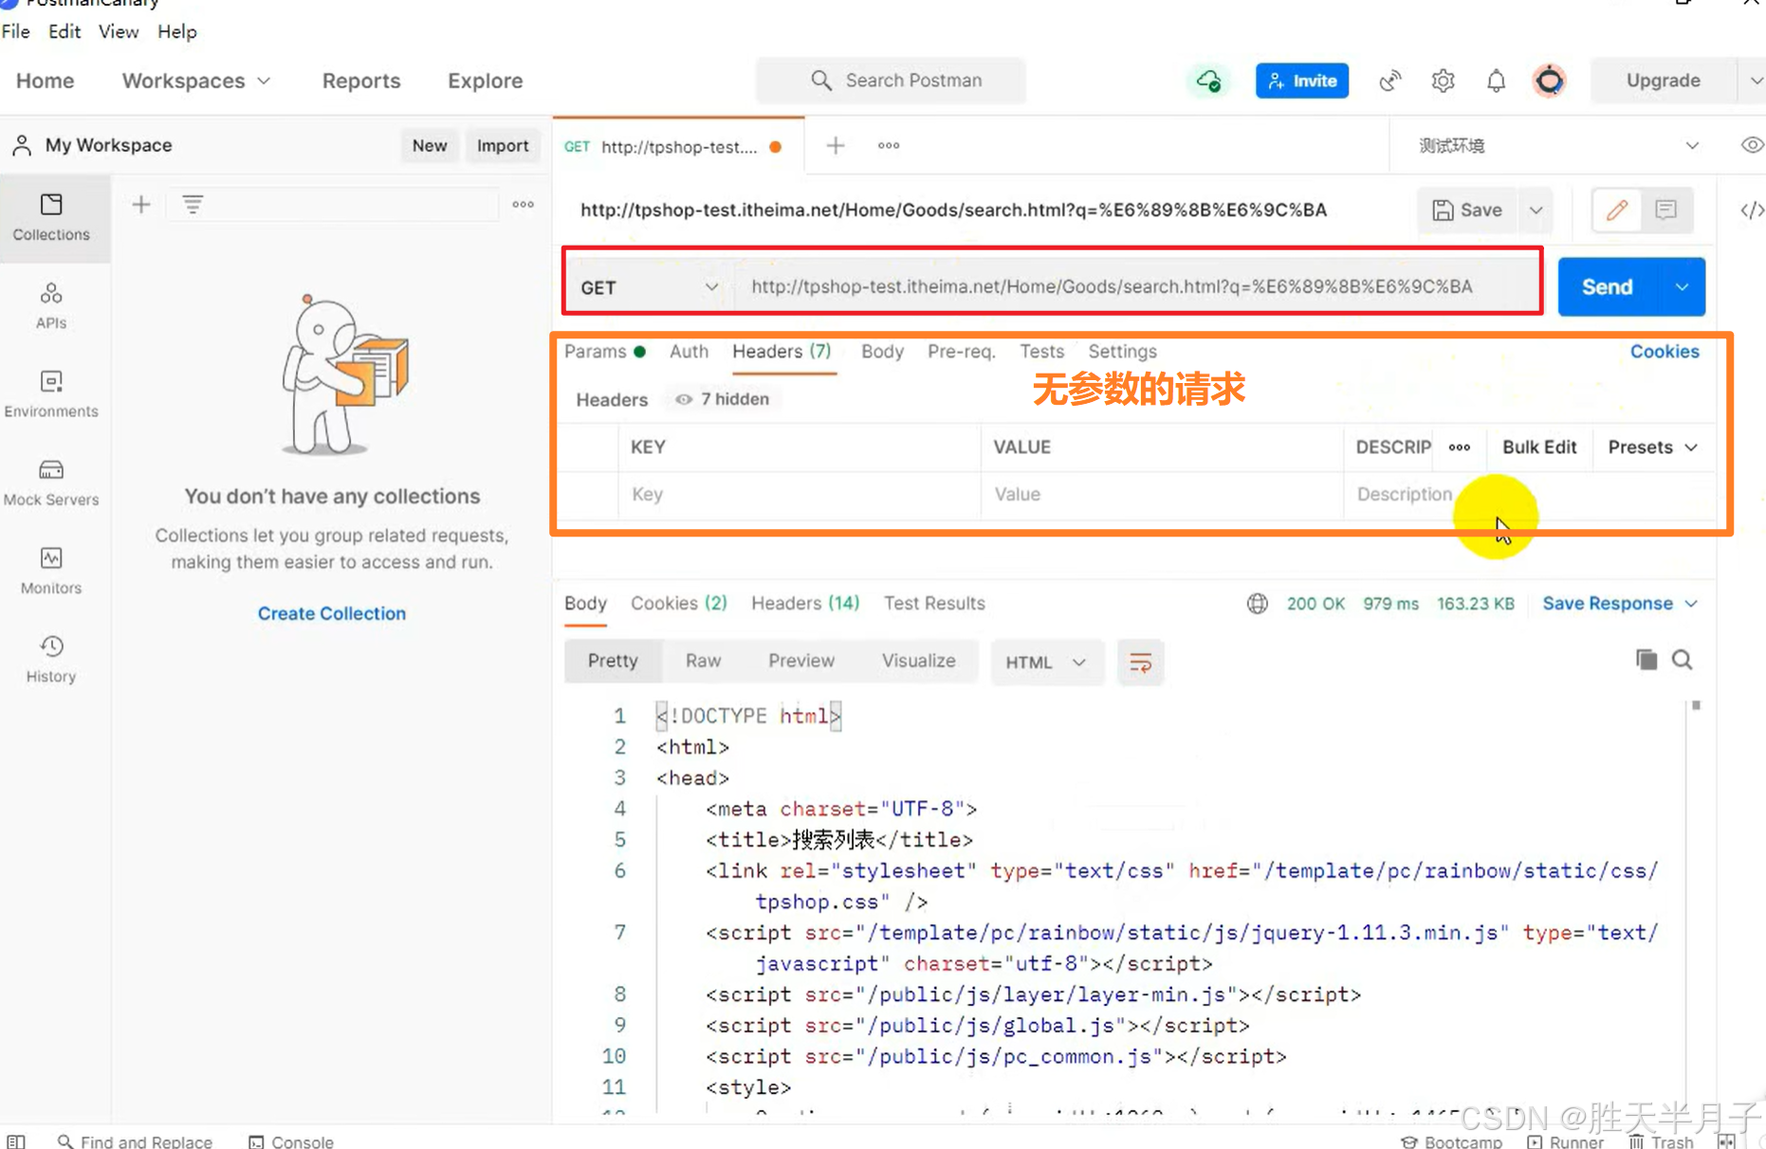
Task: Open the code snippet icon
Action: tap(1752, 210)
